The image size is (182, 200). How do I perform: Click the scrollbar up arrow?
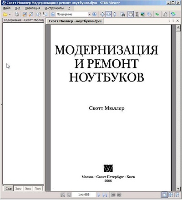[x=178, y=27]
